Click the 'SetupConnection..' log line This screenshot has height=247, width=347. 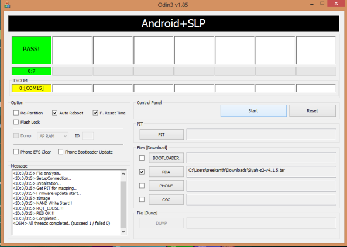[42, 178]
